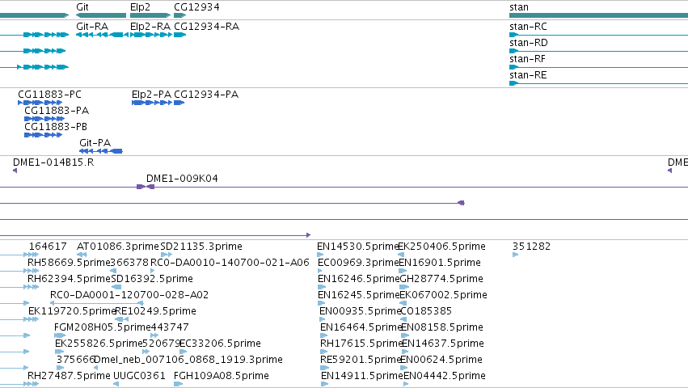This screenshot has height=388, width=688.
Task: Select the stan-RC transcript label
Action: coord(528,27)
